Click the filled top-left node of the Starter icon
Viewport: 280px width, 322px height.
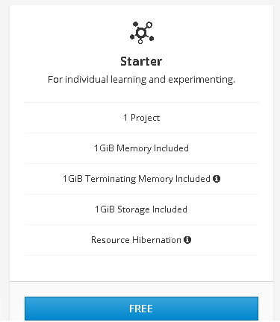tap(135, 24)
